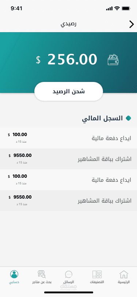
Task: Tap the wallet icon beside balance
Action: point(113,60)
